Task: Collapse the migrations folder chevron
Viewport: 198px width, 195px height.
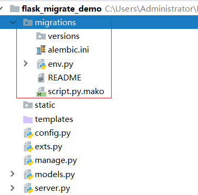Action: tap(13, 23)
